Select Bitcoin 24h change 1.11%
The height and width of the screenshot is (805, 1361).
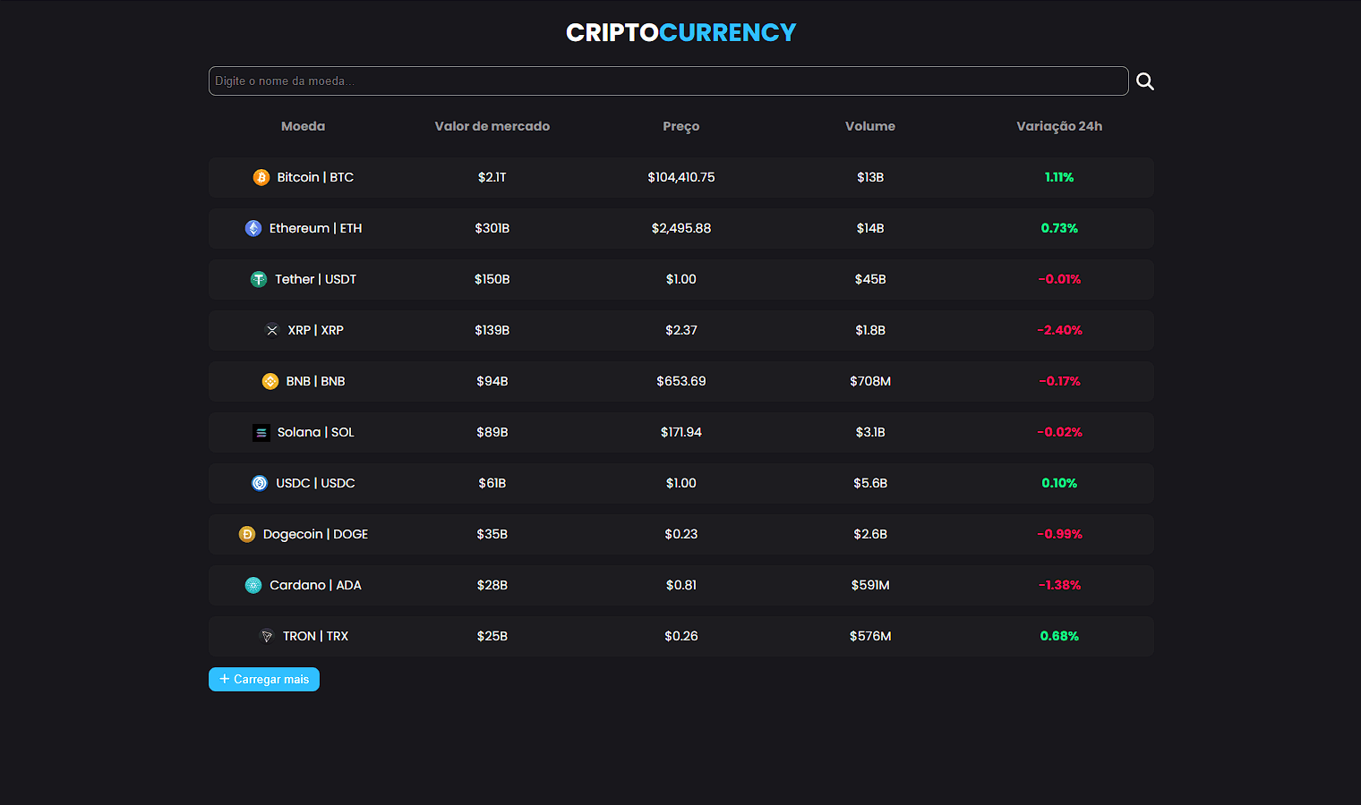coord(1059,177)
